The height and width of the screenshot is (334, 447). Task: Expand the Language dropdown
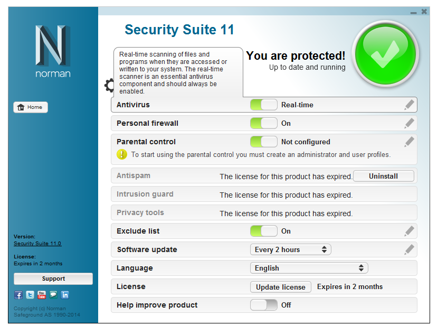pyautogui.click(x=309, y=268)
